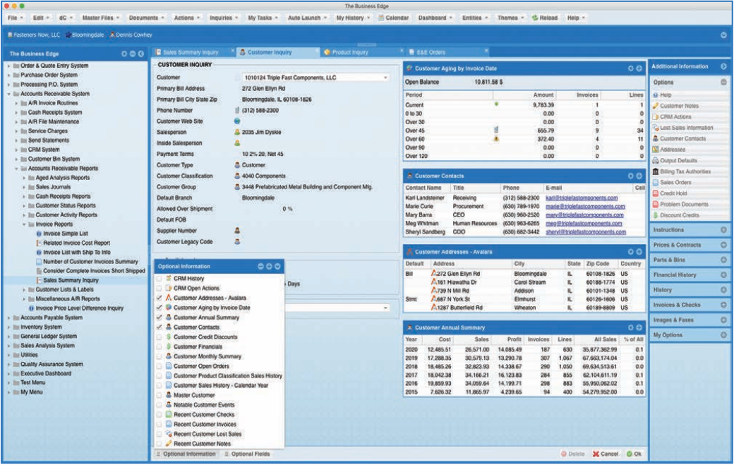Click the warning icon in Over 60 row

pyautogui.click(x=496, y=139)
